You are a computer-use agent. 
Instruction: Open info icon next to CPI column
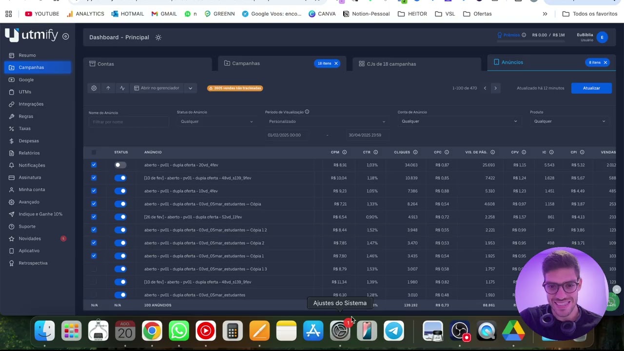[x=582, y=152]
